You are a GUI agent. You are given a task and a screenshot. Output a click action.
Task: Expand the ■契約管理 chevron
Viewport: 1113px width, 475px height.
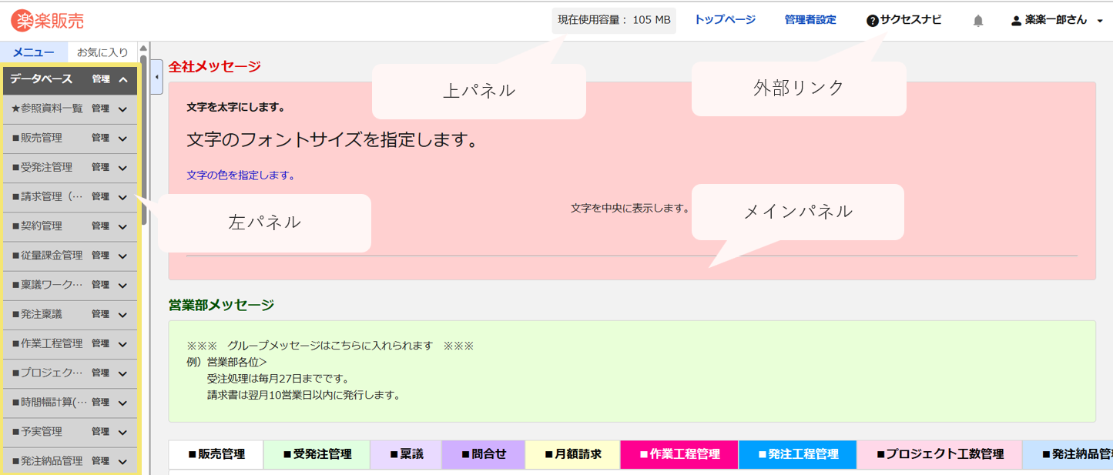(123, 226)
